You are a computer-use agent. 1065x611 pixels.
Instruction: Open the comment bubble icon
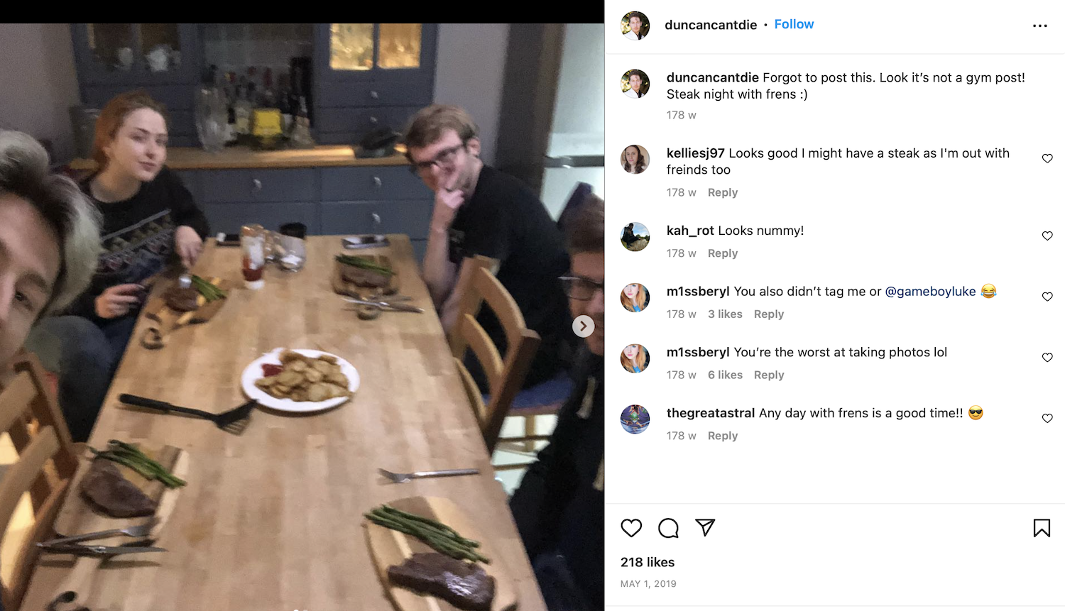(668, 528)
